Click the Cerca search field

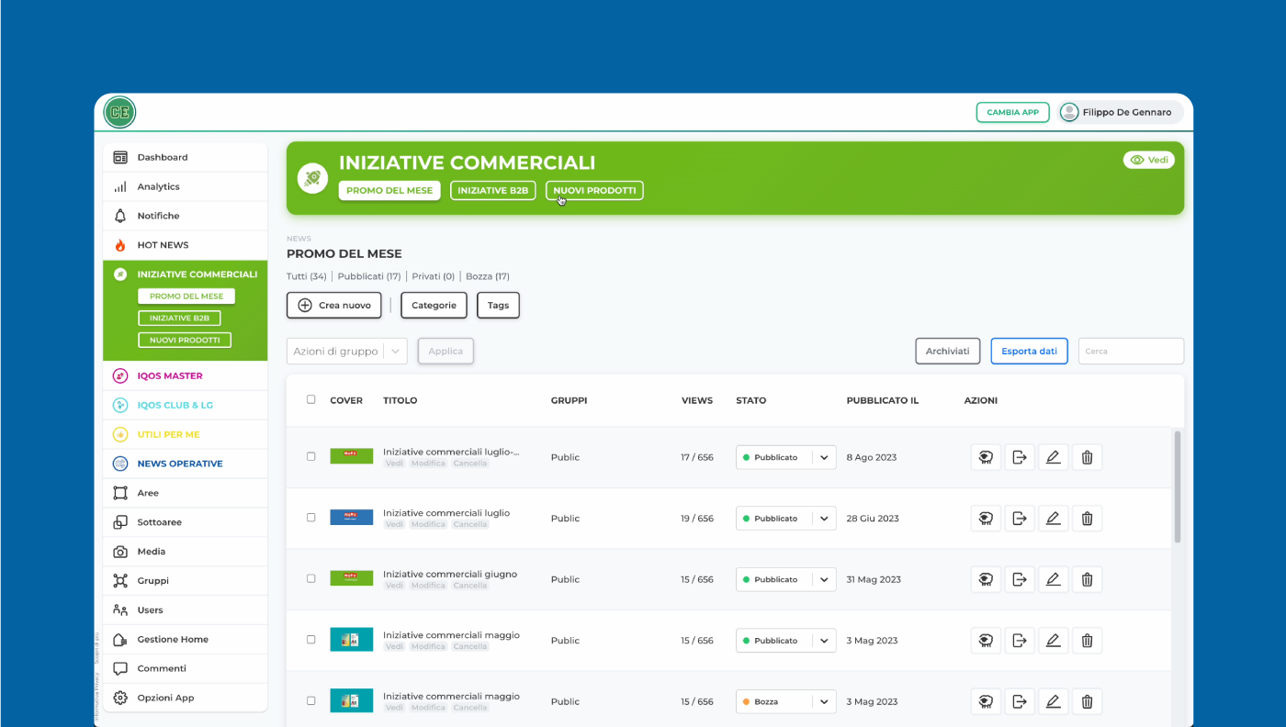1131,351
